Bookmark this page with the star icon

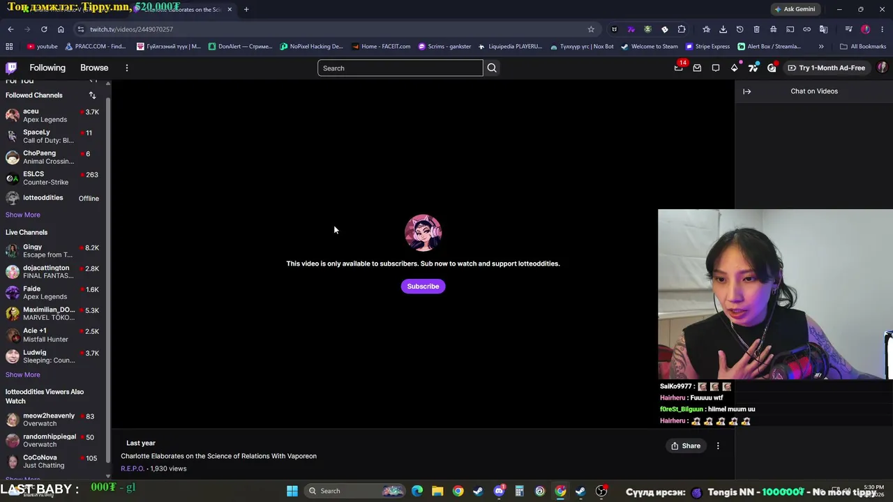[591, 29]
